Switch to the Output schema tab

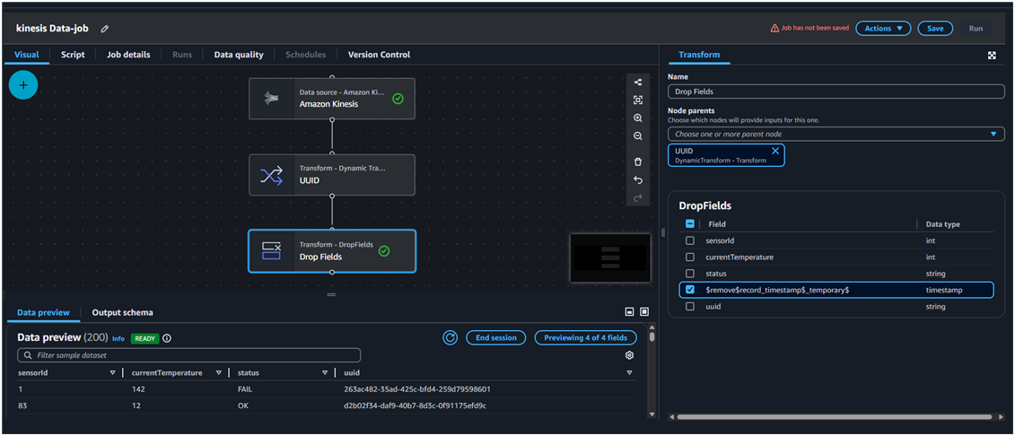tap(123, 312)
